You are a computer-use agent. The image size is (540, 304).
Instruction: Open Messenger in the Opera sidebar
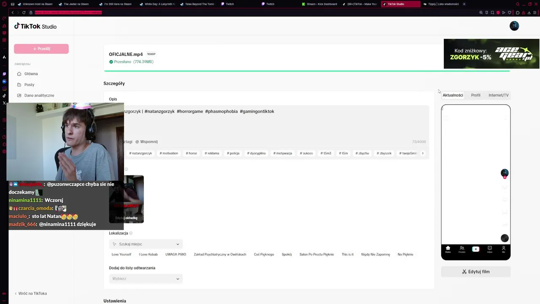[4, 81]
